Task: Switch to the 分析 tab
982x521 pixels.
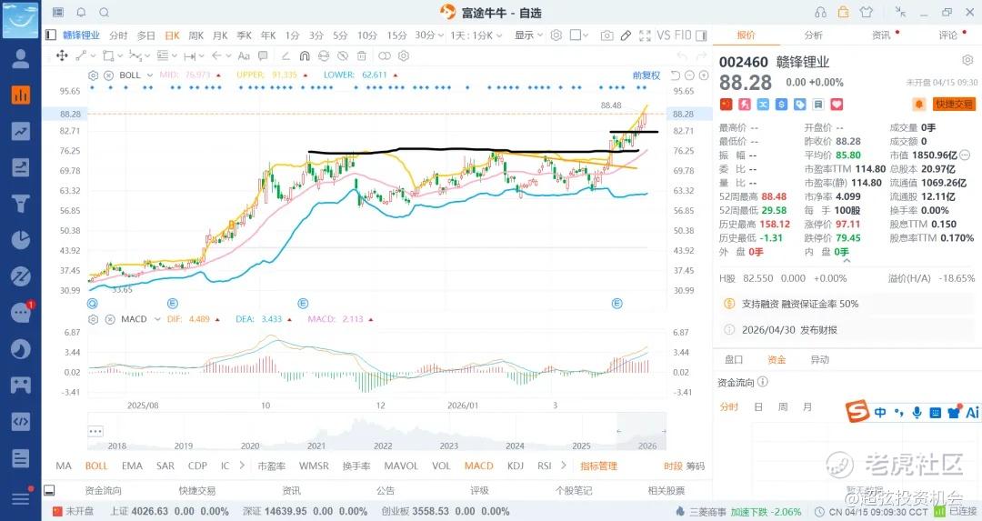Action: (813, 35)
